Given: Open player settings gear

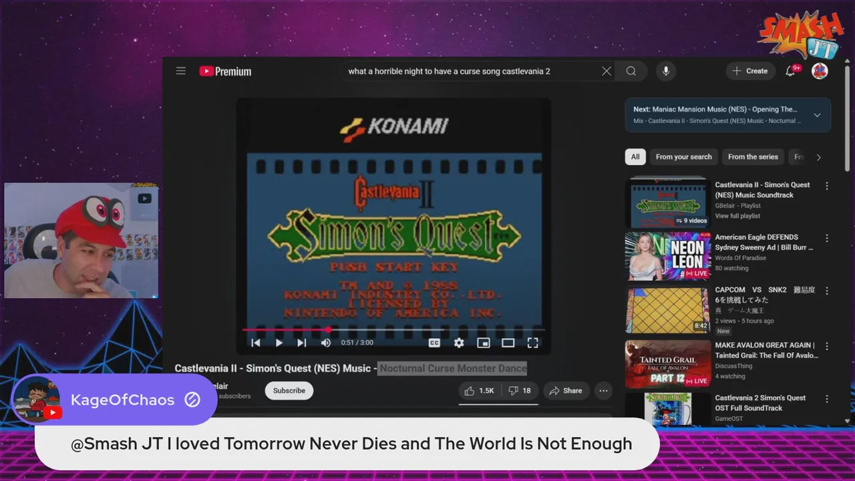Looking at the screenshot, I should (x=459, y=343).
